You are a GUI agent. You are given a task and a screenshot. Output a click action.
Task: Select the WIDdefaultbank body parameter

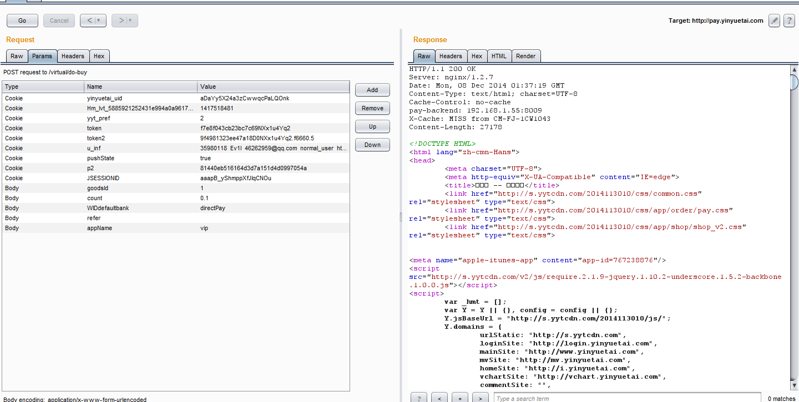click(176, 208)
